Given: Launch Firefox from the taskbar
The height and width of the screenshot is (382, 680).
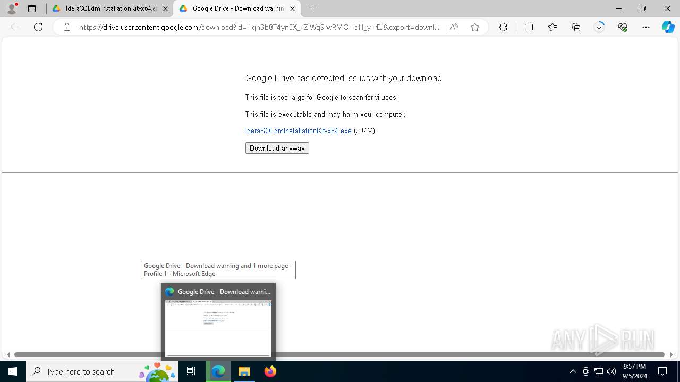Looking at the screenshot, I should tap(270, 371).
